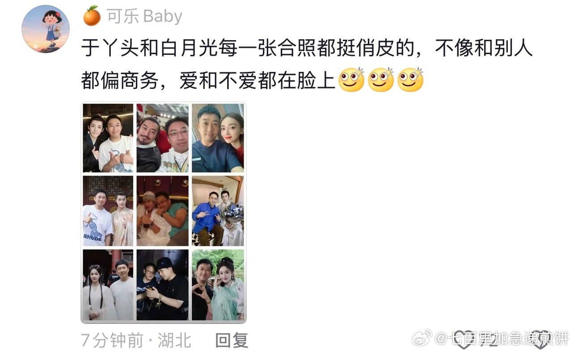Open the photo of woman in white dress
Viewport: 574px width, 352px height.
[x=108, y=285]
